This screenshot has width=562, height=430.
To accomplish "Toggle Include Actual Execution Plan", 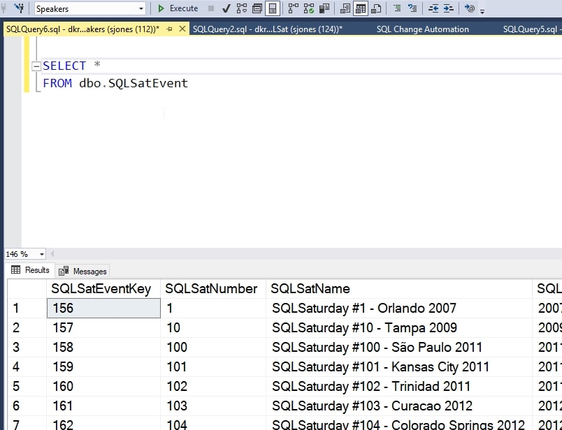I will click(294, 8).
